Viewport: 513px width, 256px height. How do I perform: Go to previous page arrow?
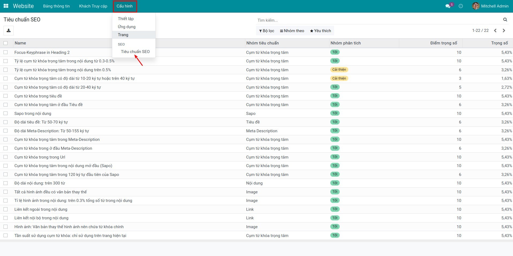pos(495,31)
